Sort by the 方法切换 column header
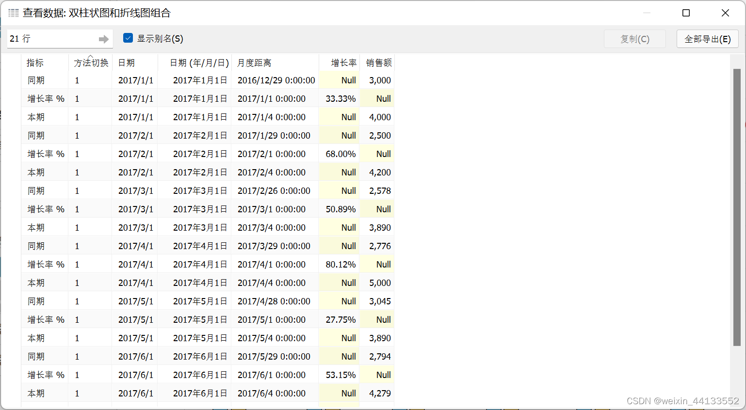Viewport: 746px width, 410px height. point(91,63)
